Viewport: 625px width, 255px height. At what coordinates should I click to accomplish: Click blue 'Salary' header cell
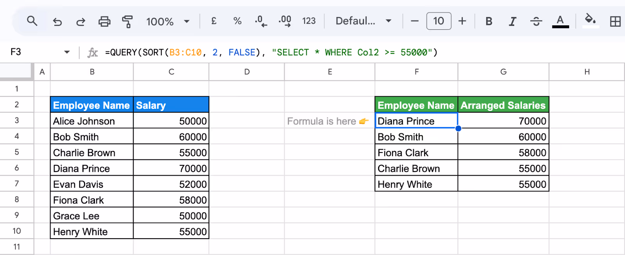click(x=171, y=105)
